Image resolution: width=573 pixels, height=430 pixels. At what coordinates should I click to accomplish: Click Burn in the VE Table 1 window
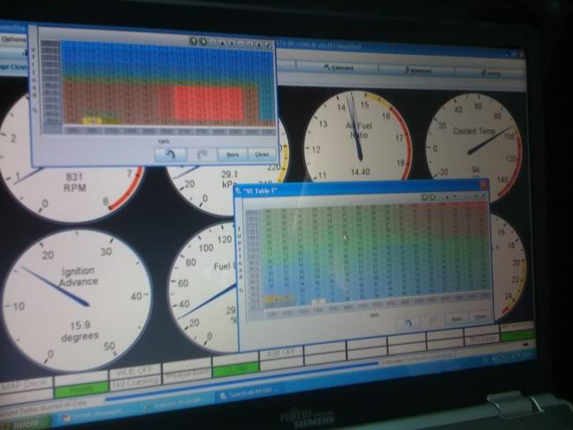457,319
